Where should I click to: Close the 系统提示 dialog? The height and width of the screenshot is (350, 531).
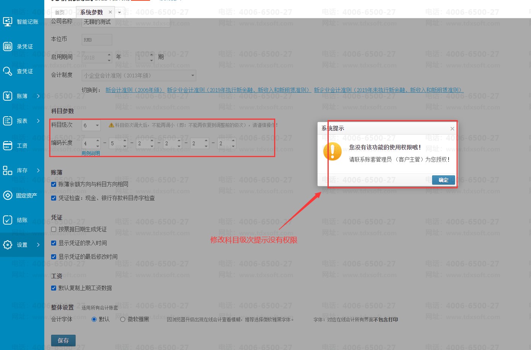pyautogui.click(x=452, y=128)
